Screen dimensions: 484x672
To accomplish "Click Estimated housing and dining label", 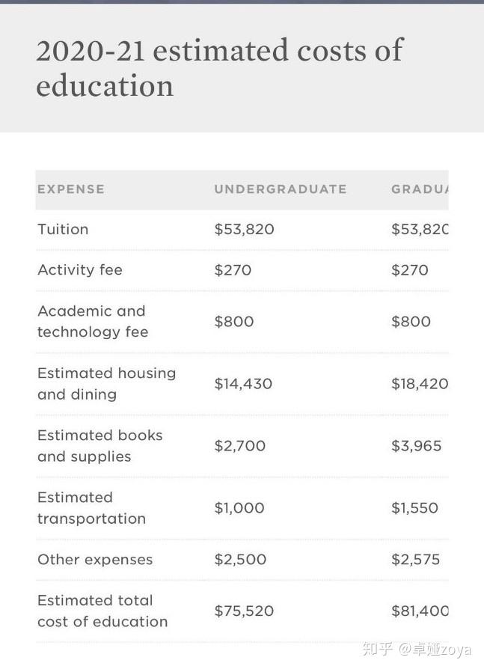I will pos(106,384).
